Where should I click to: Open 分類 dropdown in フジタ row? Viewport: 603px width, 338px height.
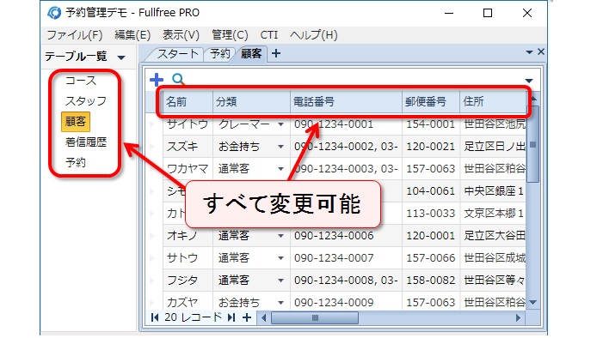tap(280, 280)
